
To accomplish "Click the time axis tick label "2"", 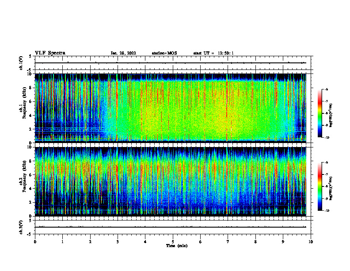I will pos(90,242).
